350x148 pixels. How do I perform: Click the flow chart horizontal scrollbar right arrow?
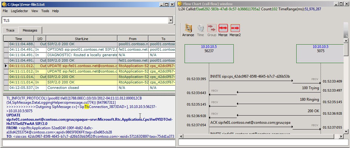pos(341,136)
